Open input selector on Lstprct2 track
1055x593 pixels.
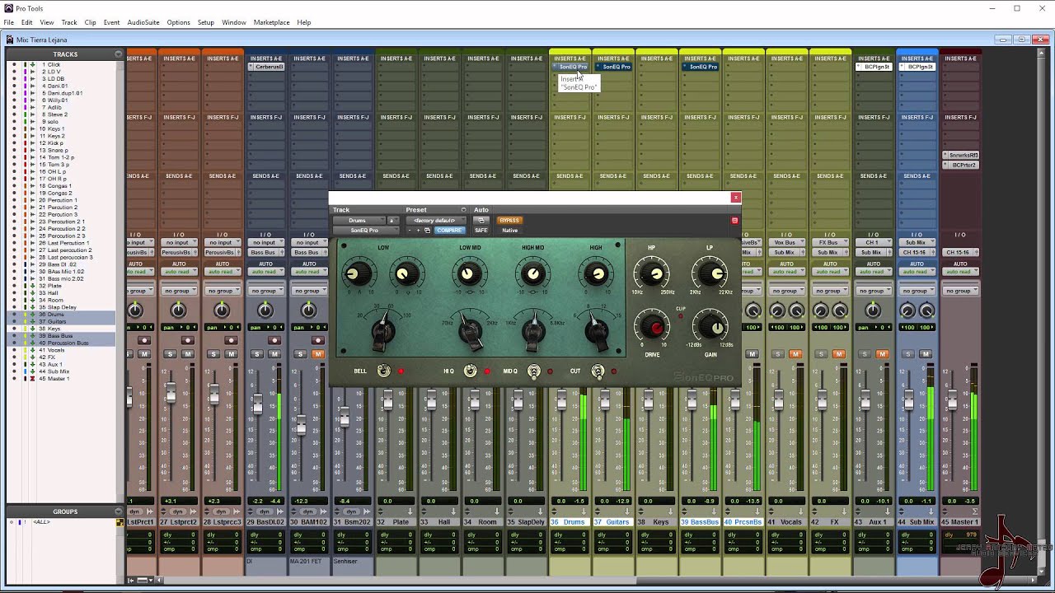tap(178, 243)
